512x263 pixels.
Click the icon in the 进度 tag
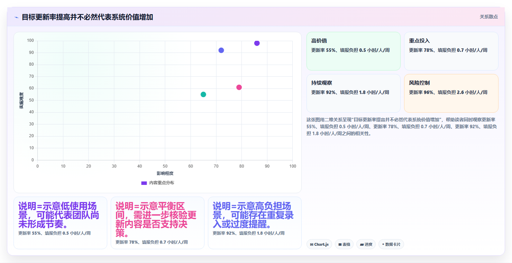pyautogui.click(x=362, y=244)
